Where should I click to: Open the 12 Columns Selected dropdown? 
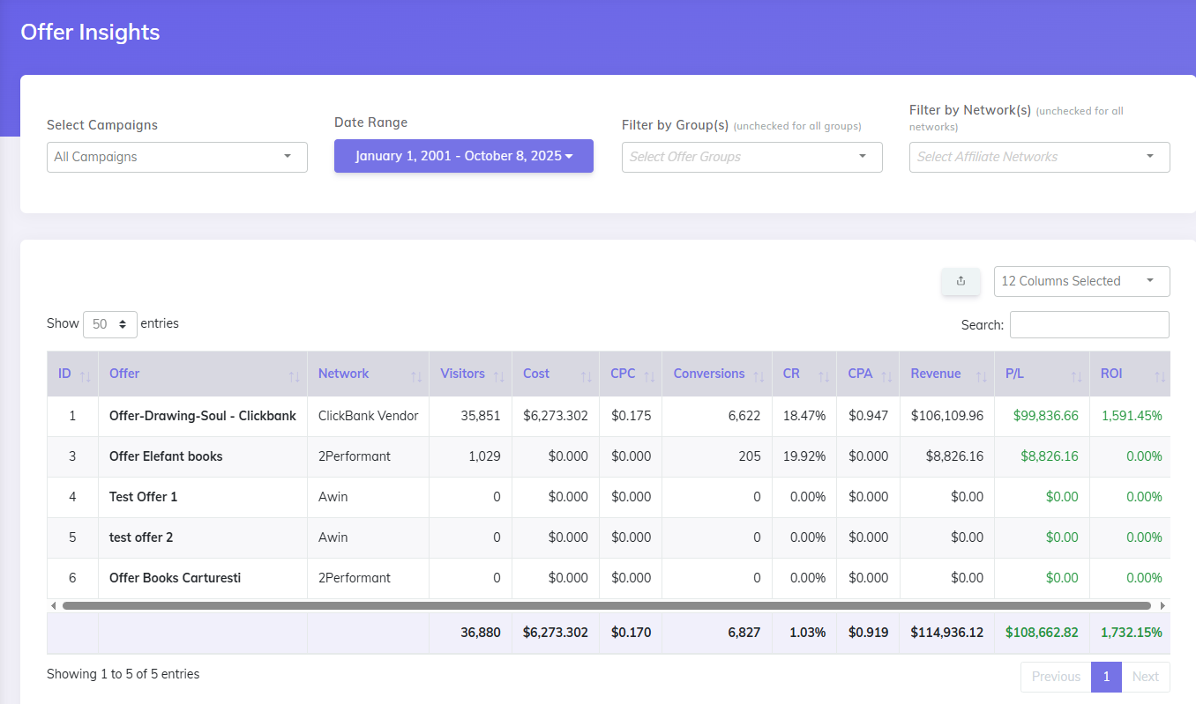click(x=1081, y=281)
